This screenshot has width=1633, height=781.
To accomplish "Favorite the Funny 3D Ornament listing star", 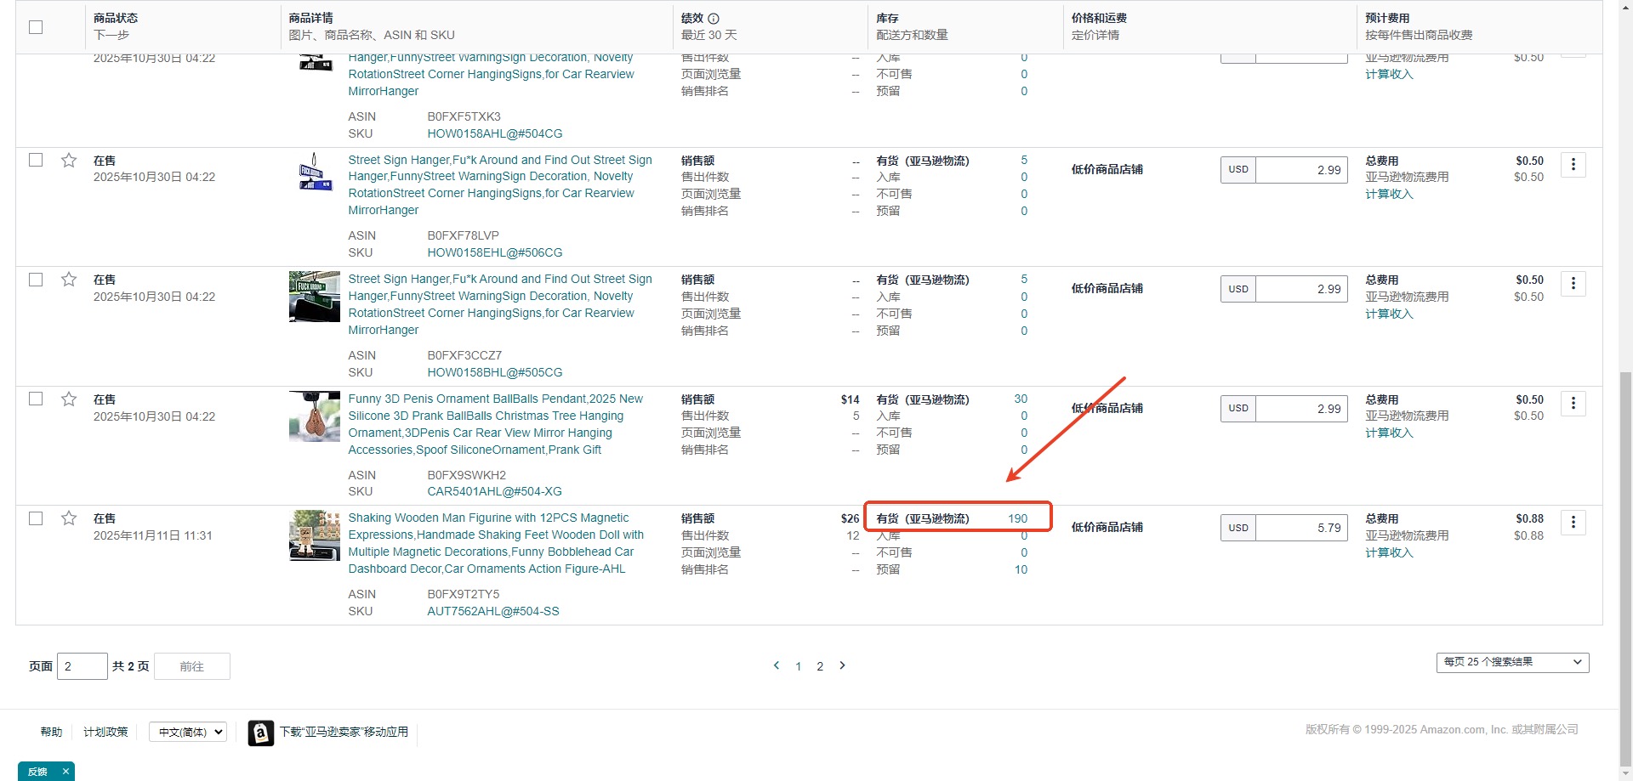I will [x=69, y=399].
